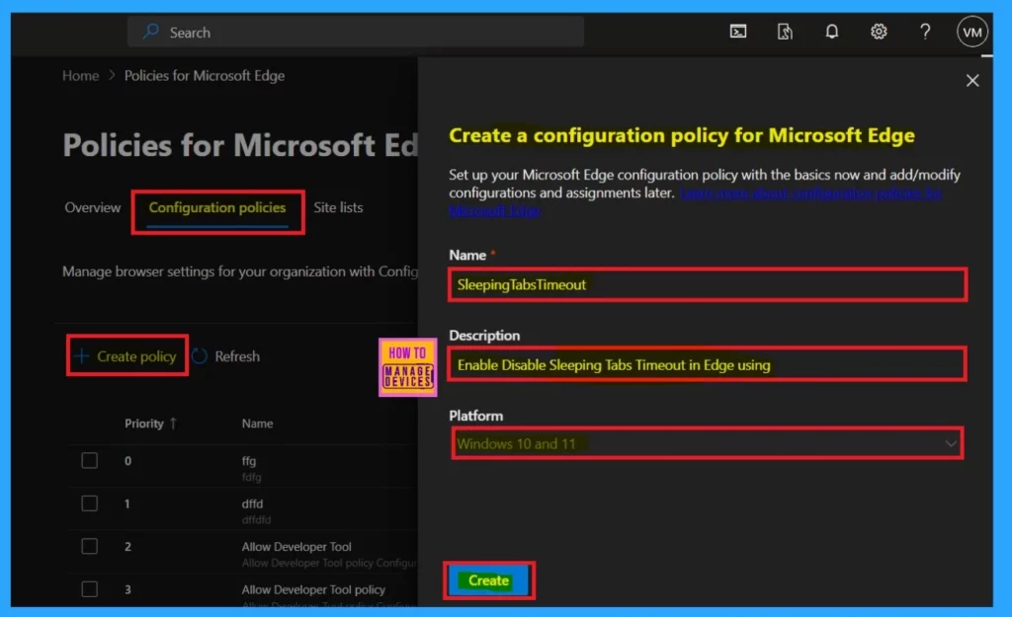The image size is (1012, 617).
Task: Open the feedback icon in header
Action: (785, 32)
